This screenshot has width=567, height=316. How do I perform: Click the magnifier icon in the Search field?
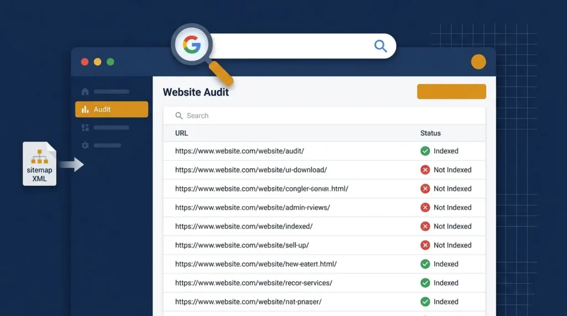(179, 116)
